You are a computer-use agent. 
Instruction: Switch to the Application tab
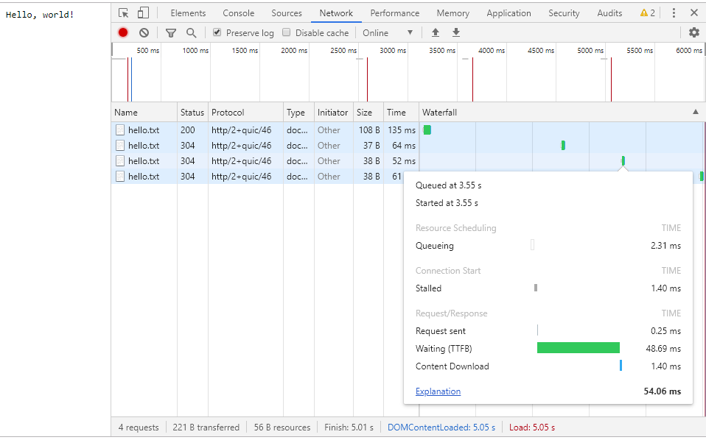508,13
